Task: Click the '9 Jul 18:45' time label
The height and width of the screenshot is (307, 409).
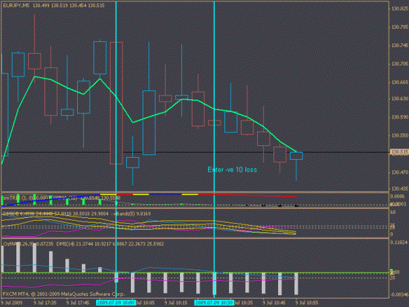Action: click(x=274, y=303)
